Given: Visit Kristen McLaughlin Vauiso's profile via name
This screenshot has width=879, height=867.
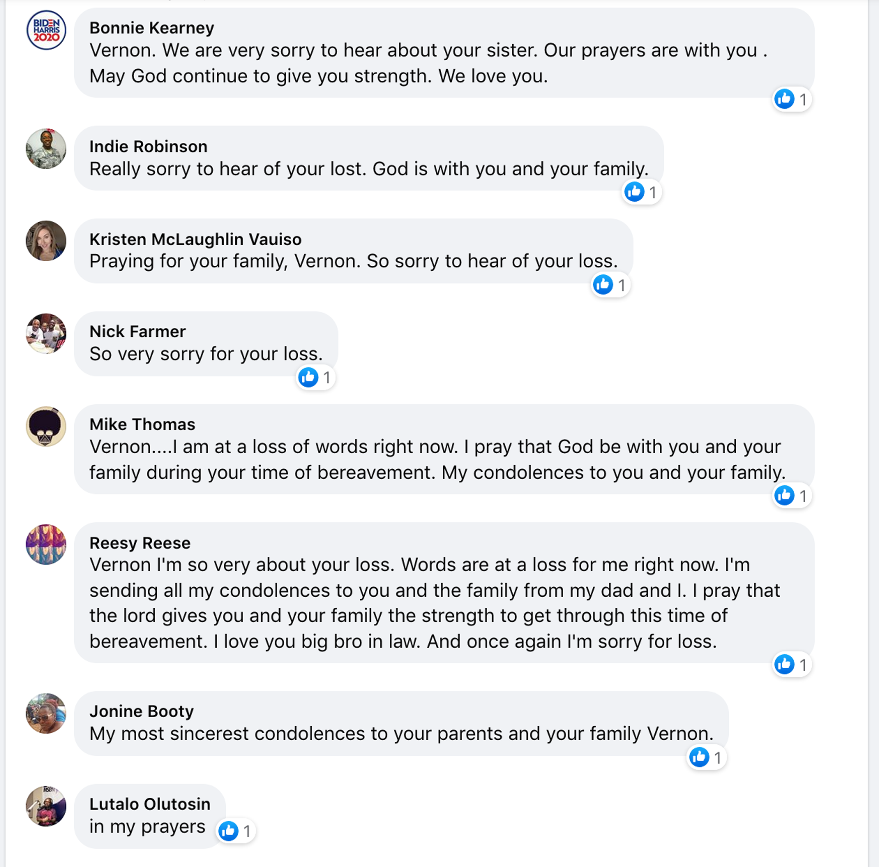Looking at the screenshot, I should point(195,240).
